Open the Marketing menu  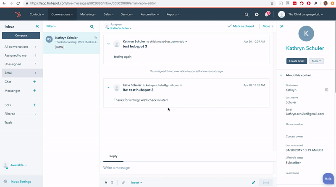(x=88, y=14)
